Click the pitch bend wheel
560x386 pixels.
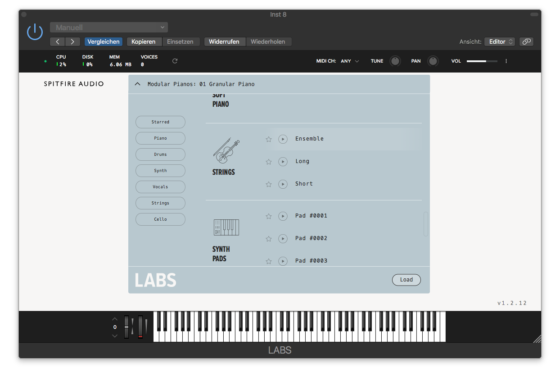[x=126, y=327]
